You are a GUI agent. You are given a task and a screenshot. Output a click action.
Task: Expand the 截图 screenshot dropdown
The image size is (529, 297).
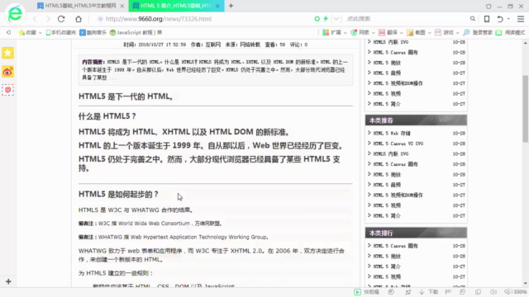pos(429,33)
